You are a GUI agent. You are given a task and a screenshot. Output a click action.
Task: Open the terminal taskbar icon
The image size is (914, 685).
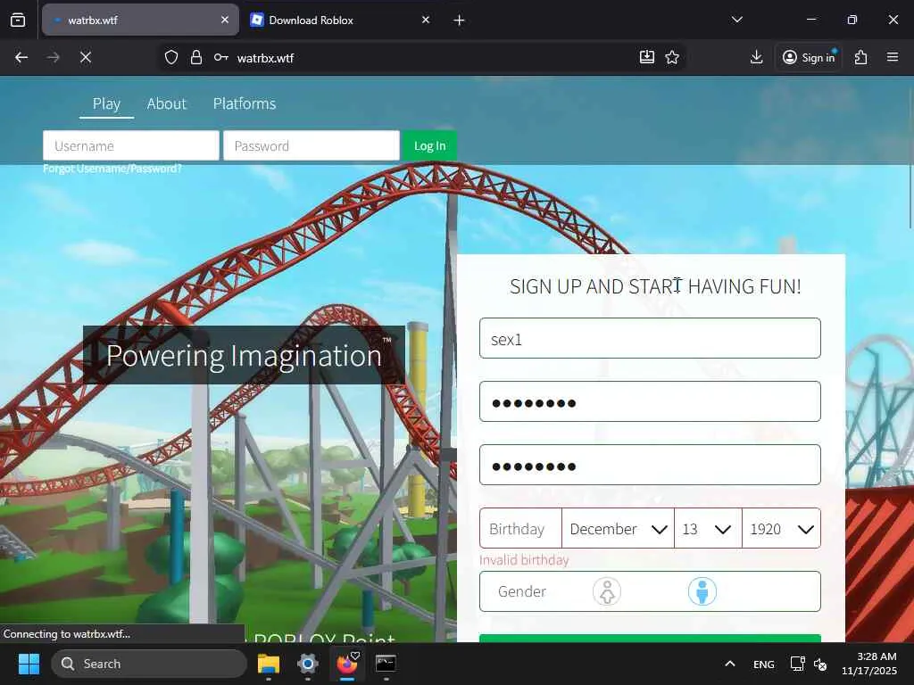click(386, 664)
